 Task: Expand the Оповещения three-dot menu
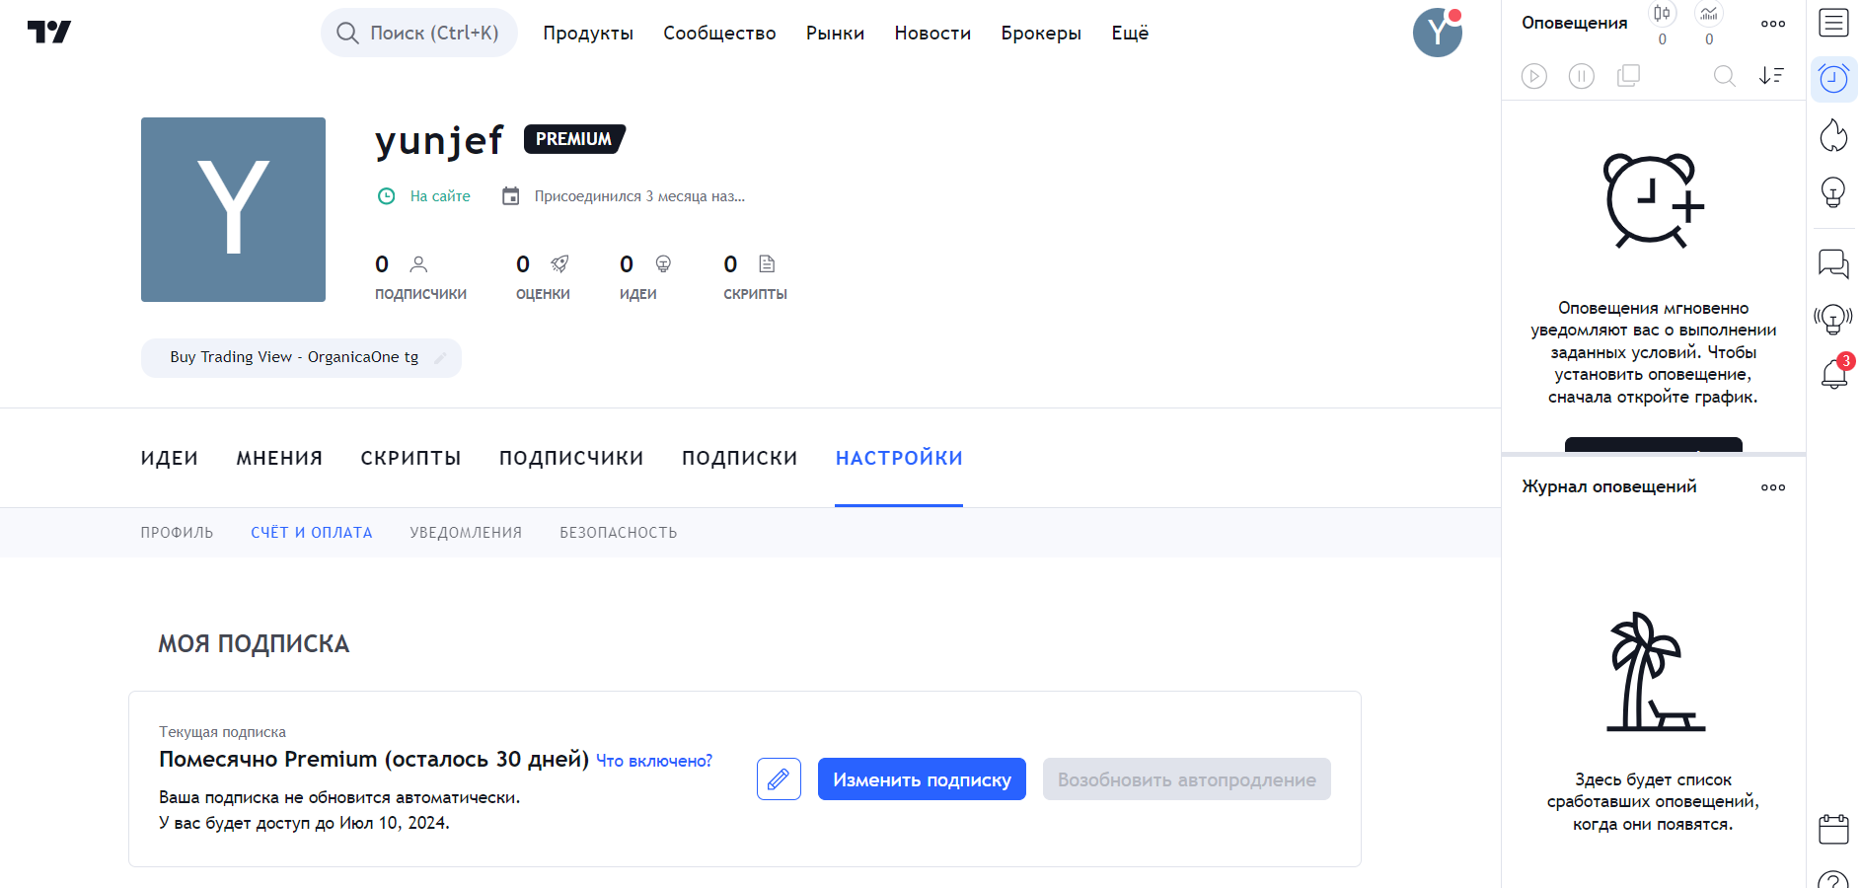click(x=1772, y=24)
